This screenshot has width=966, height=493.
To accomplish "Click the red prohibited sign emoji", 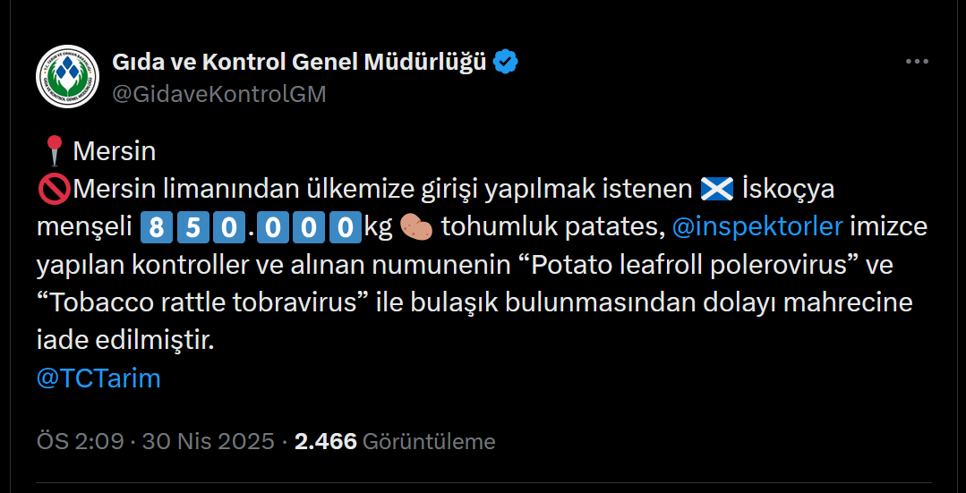I will (53, 190).
